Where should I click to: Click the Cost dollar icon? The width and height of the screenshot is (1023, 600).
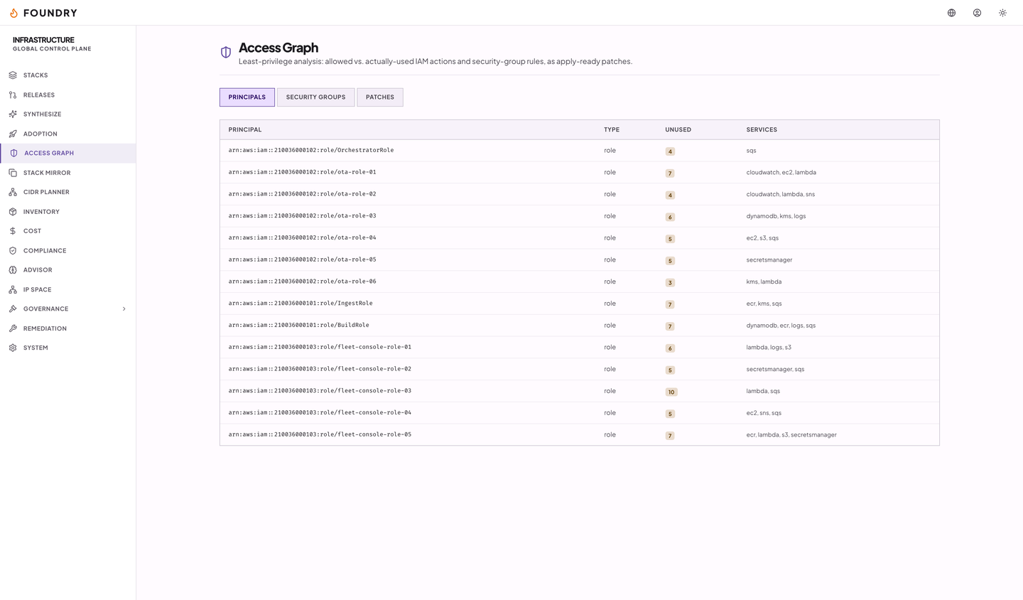pos(13,231)
